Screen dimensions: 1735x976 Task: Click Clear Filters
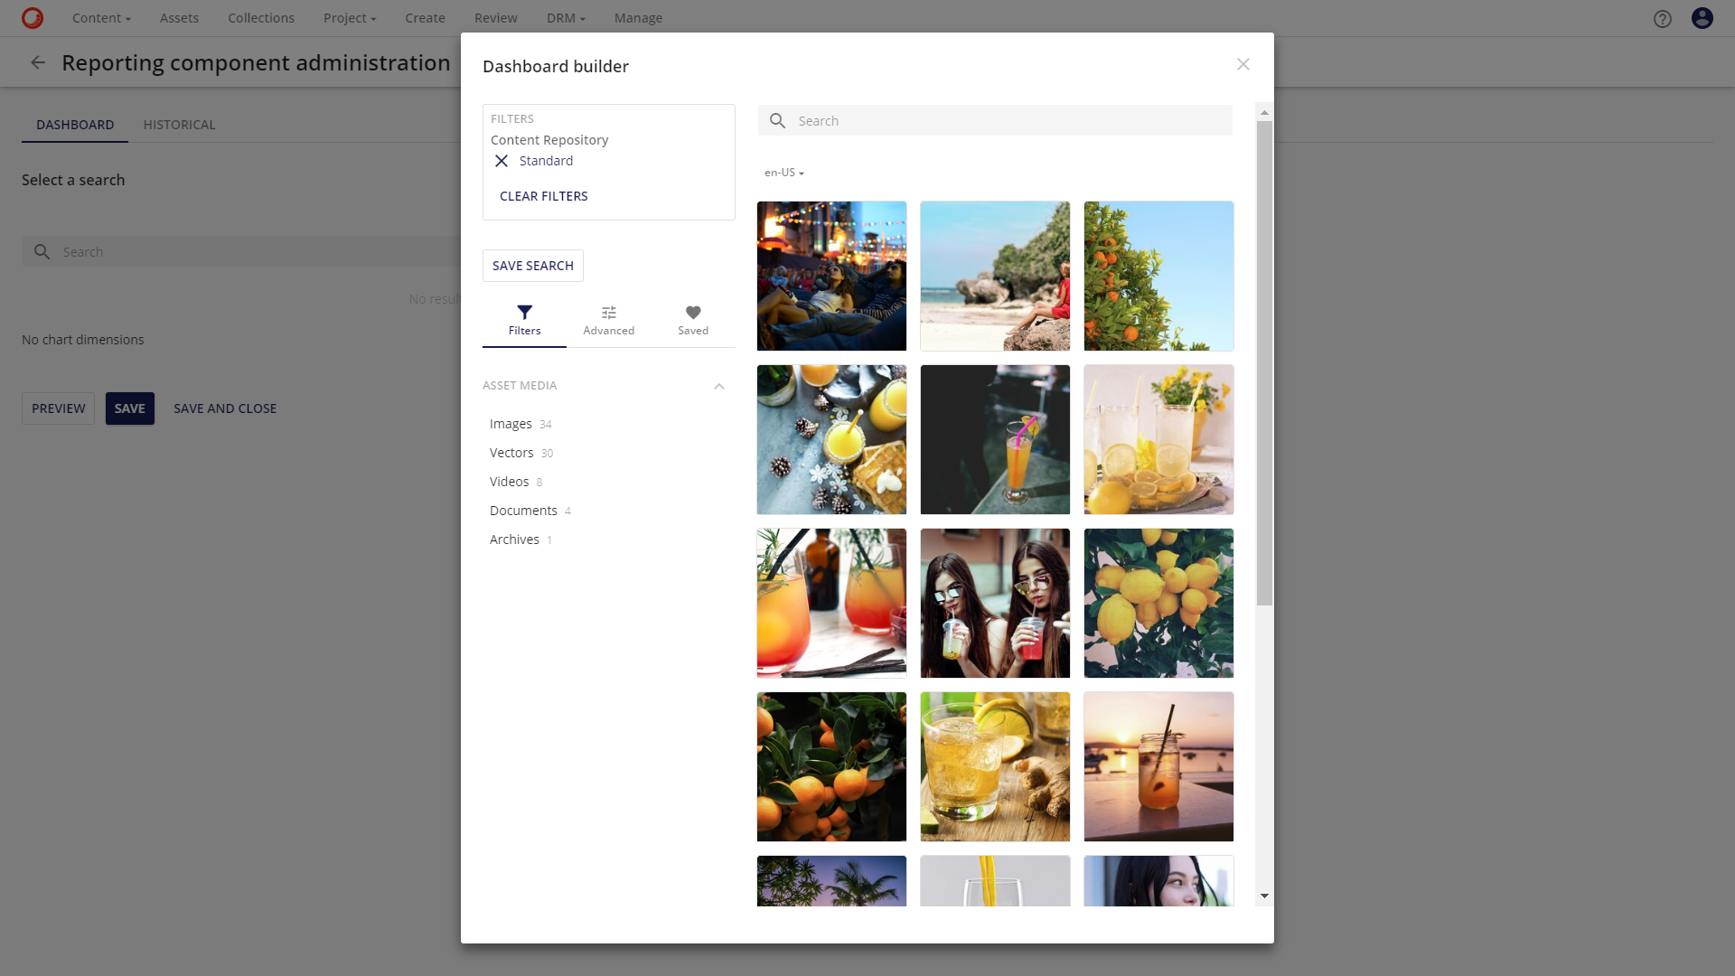tap(543, 196)
